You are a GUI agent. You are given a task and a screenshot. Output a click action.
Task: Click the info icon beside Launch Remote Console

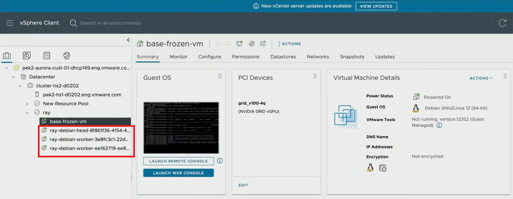click(220, 161)
